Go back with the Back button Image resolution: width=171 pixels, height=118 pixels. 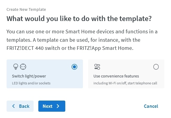(20, 106)
